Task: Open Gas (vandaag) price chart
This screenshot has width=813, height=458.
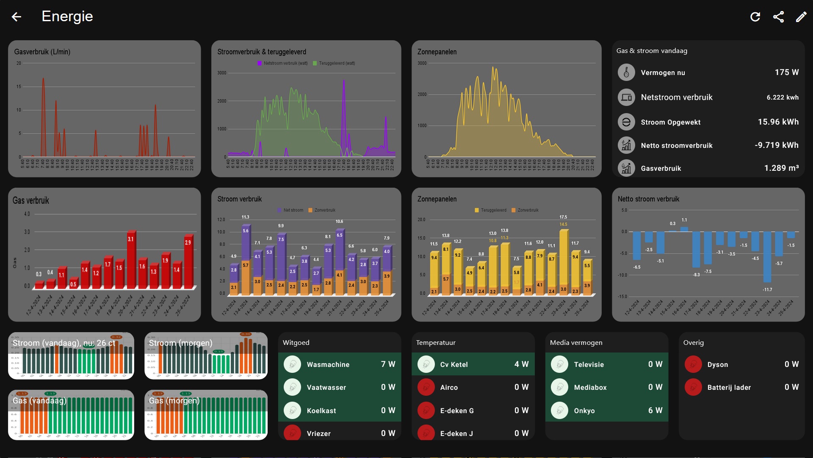Action: [x=71, y=415]
